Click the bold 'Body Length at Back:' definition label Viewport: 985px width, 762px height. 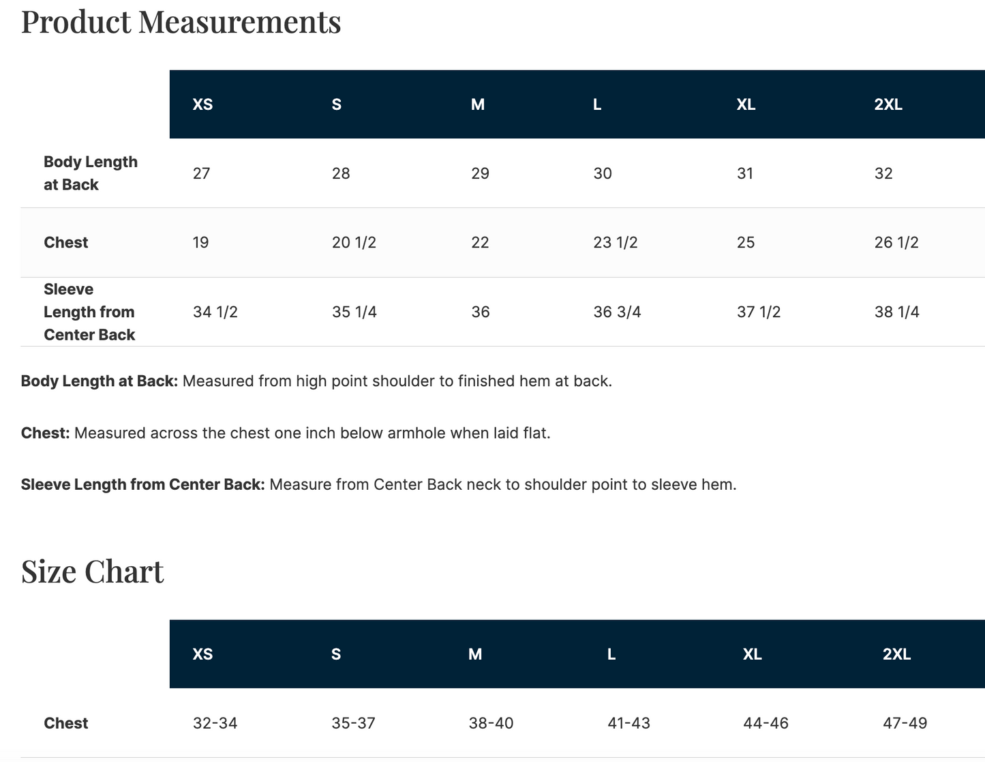pos(100,381)
